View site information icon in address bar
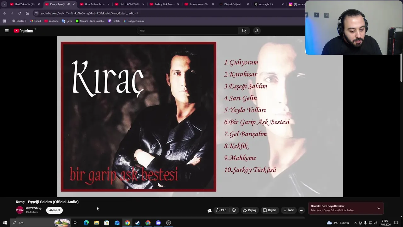The image size is (403, 227). point(36,13)
